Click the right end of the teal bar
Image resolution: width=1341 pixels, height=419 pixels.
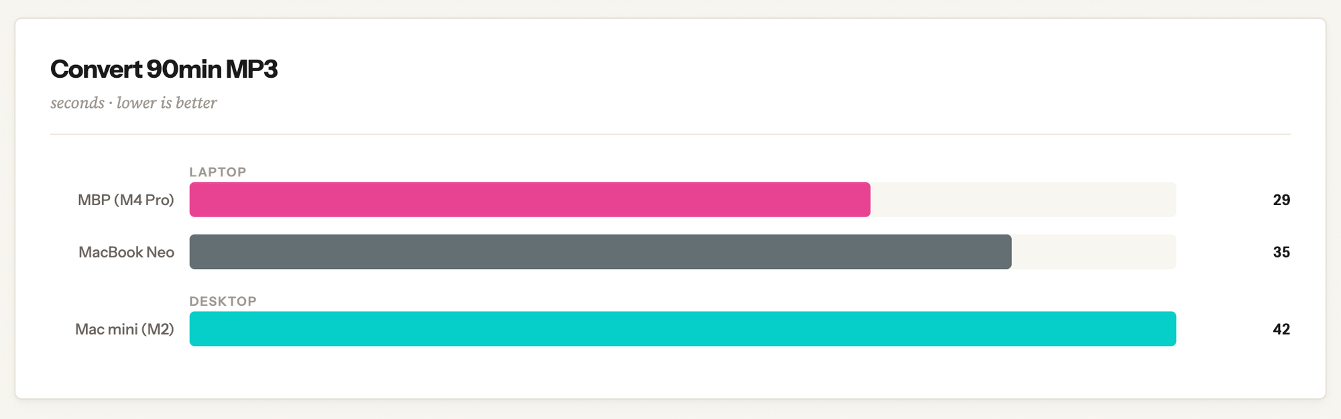pos(1167,329)
